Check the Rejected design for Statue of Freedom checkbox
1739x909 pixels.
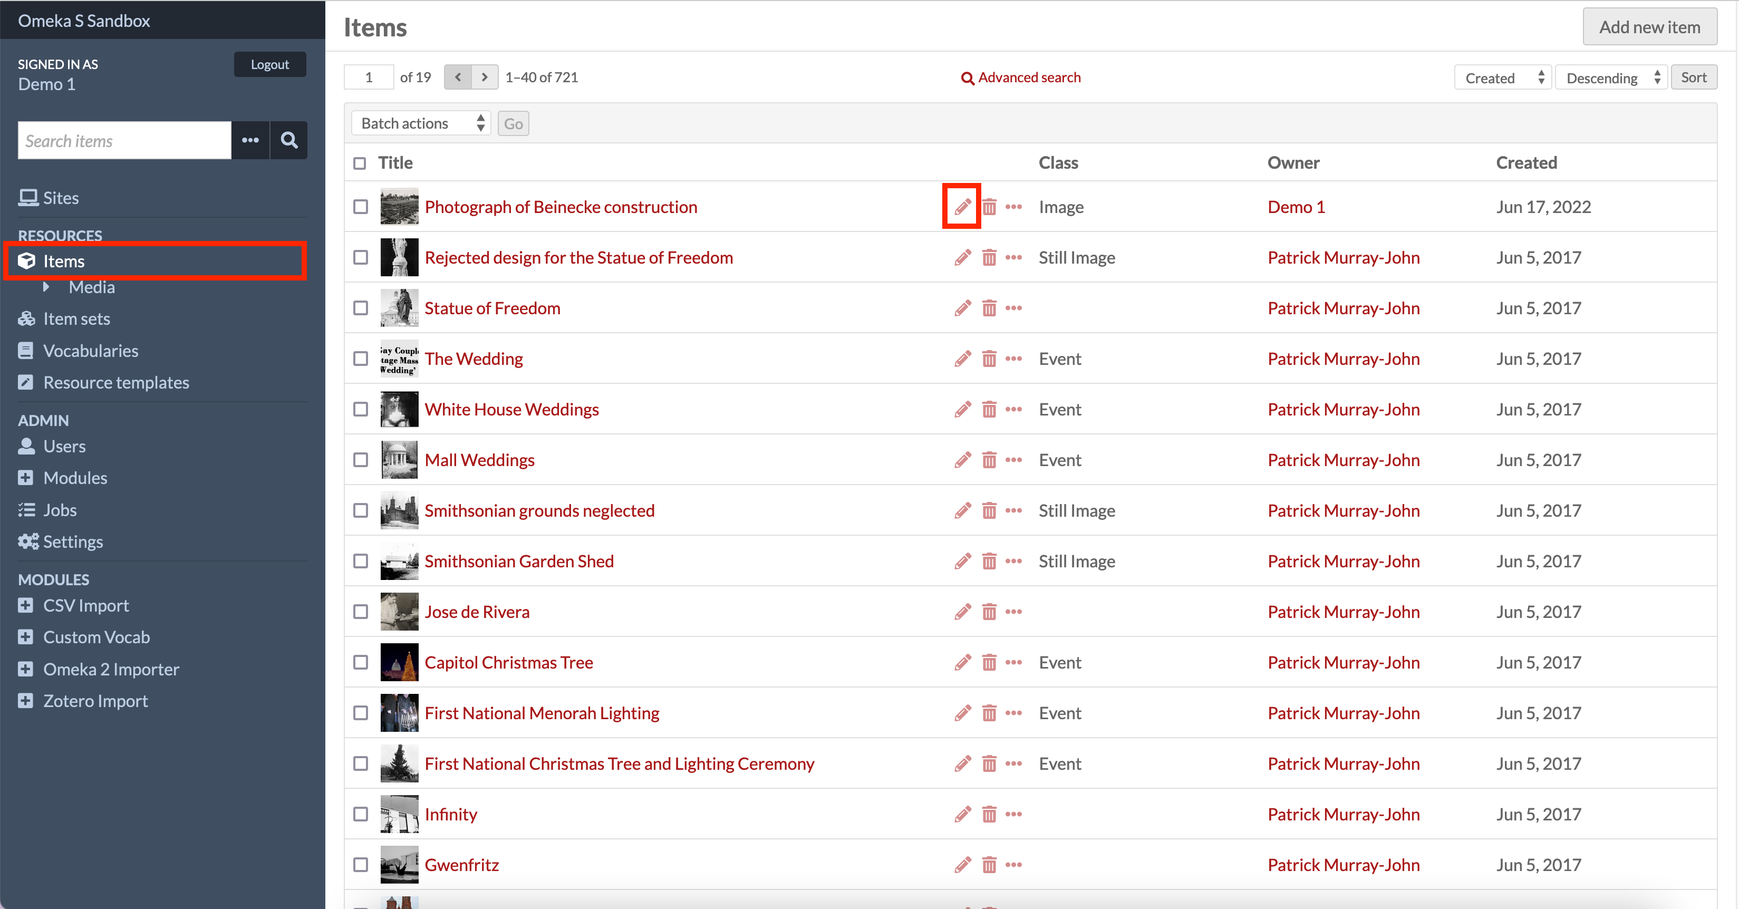click(x=361, y=257)
